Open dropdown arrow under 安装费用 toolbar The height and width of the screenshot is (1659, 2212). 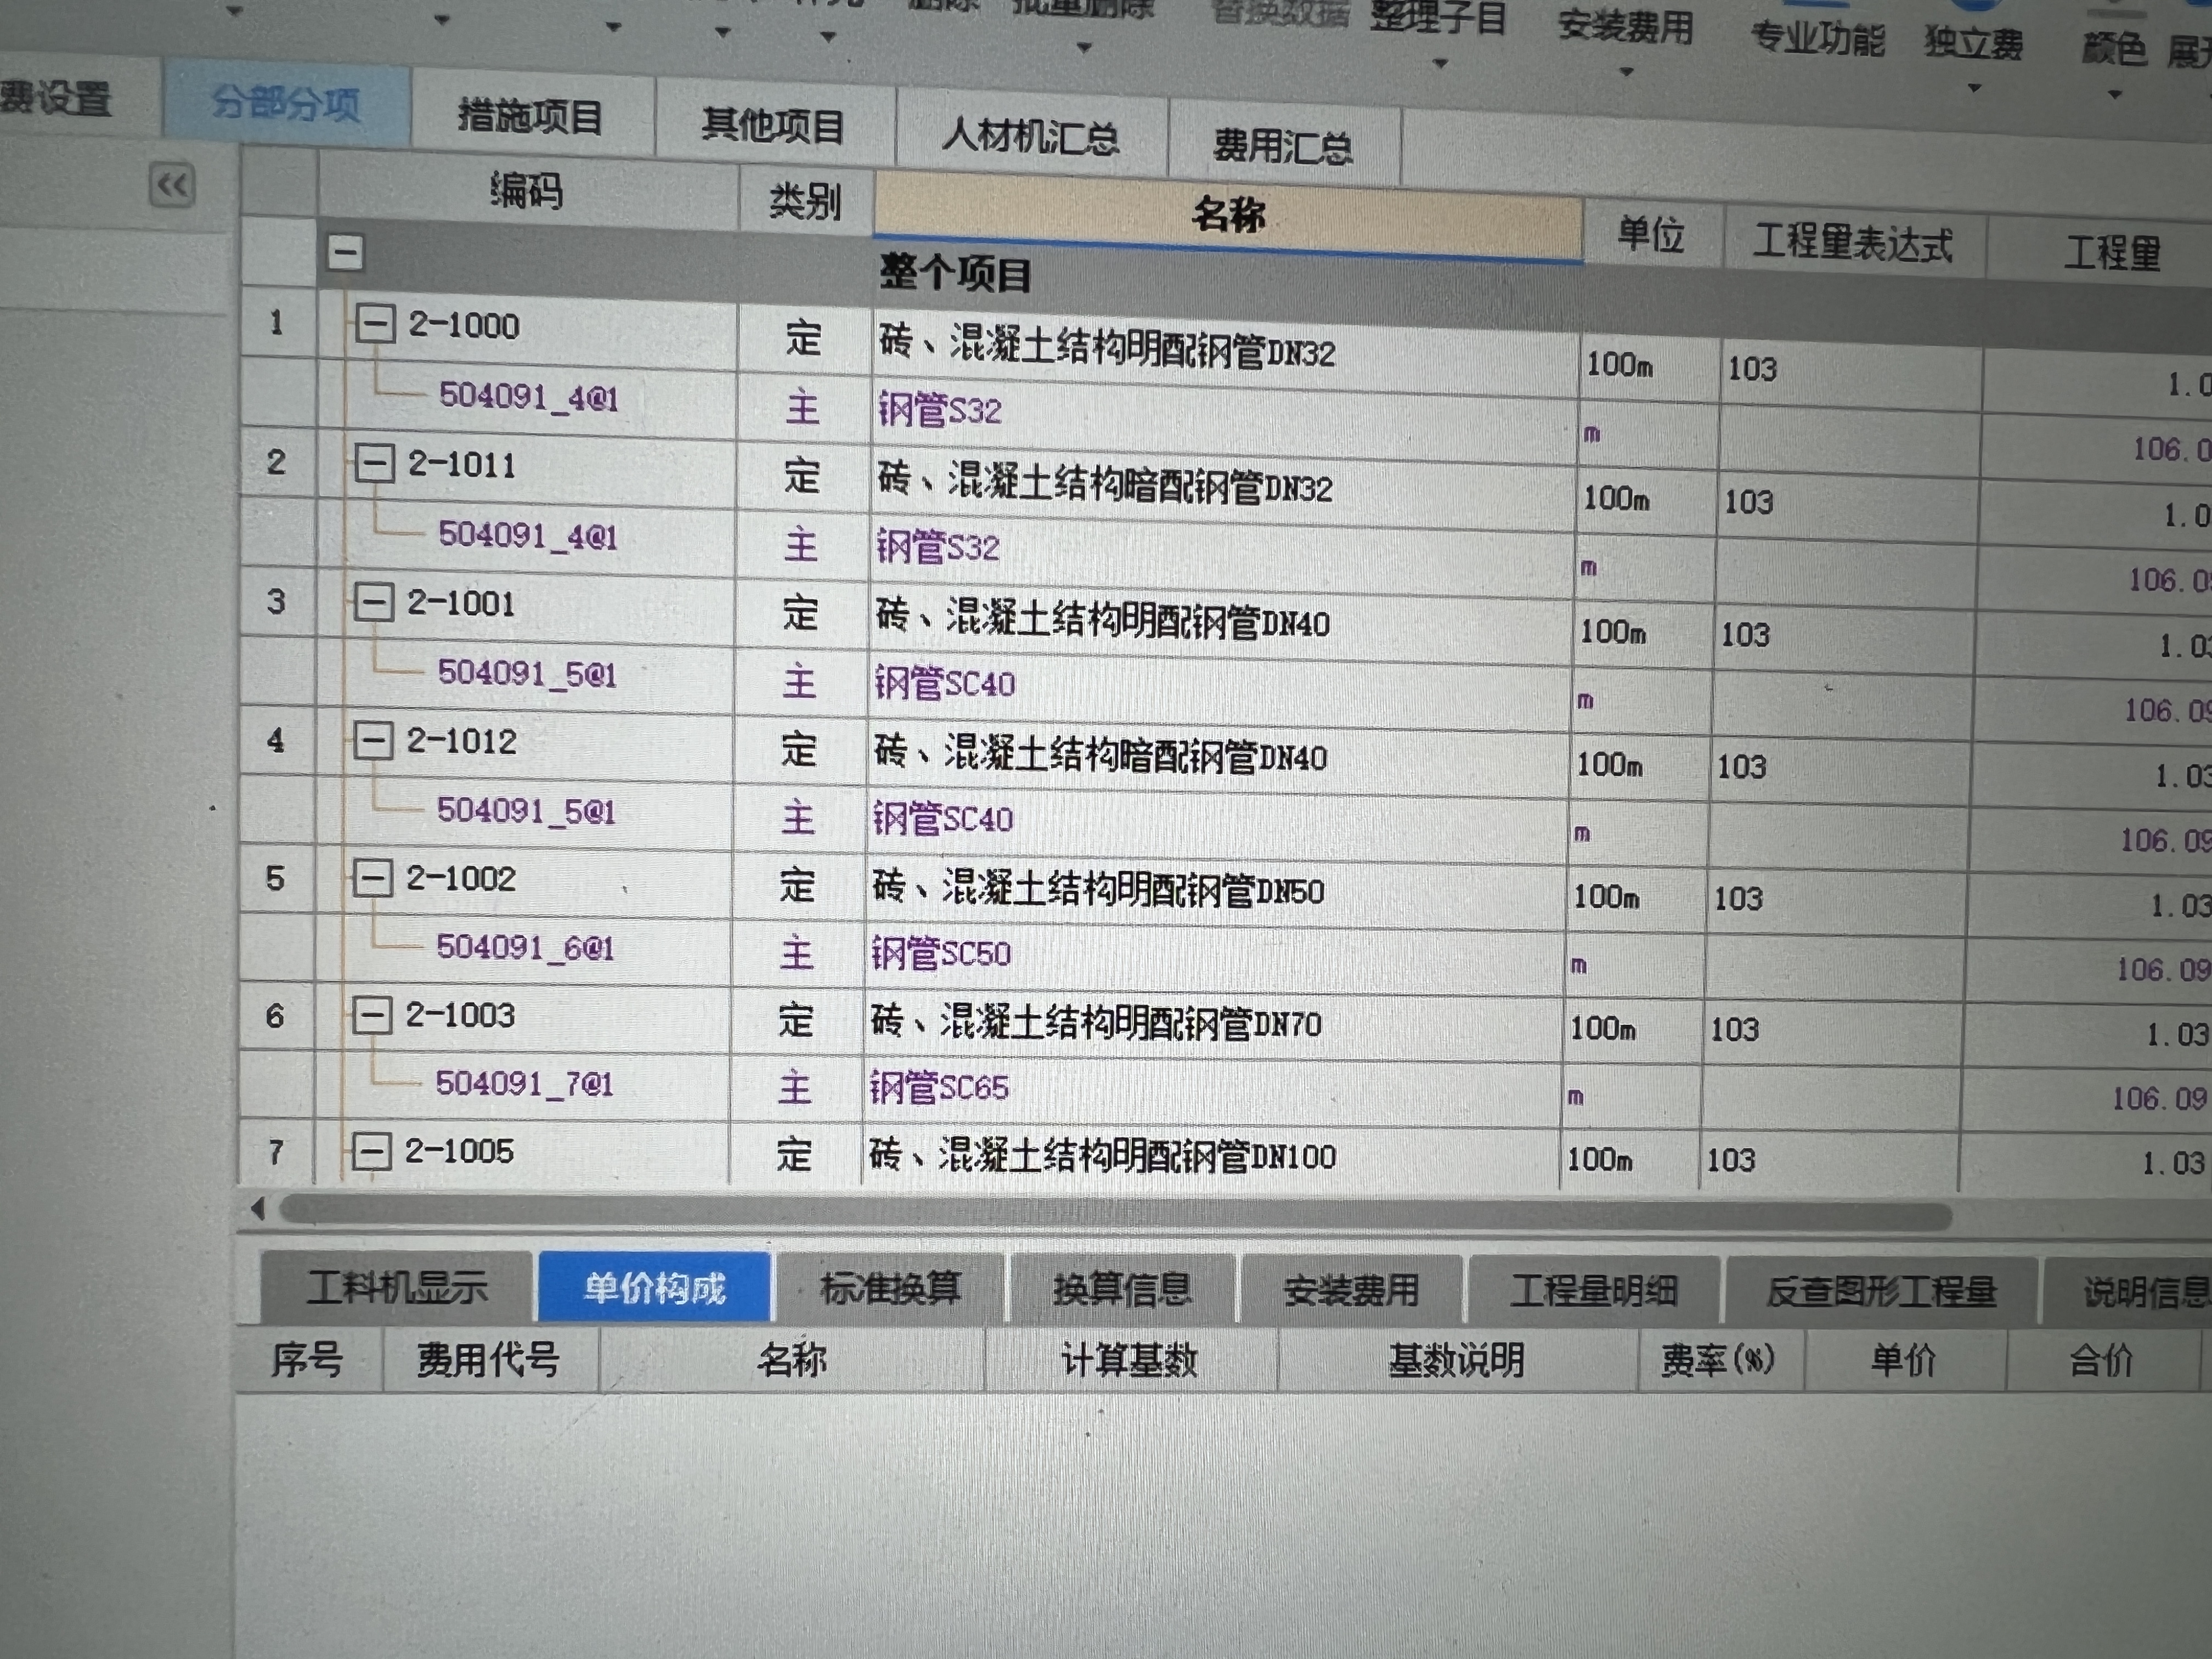pos(1626,72)
